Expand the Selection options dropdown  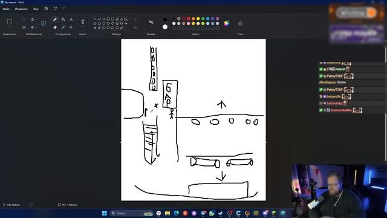[10, 27]
